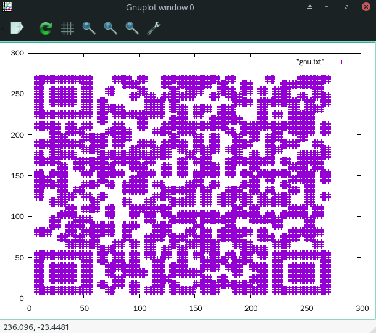Click the keep-above arrow button in the title bar
Viewport: 376px width, 333px height.
pos(310,7)
